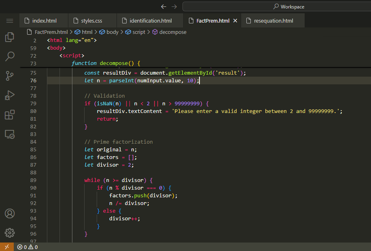371x251 pixels.
Task: Close the FactPrem.html tab
Action: point(235,21)
